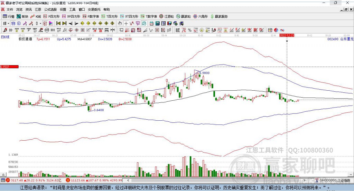The width and height of the screenshot is (354, 191).
Task: Open the candlestick style dropdown arrow
Action: (x=40, y=23)
